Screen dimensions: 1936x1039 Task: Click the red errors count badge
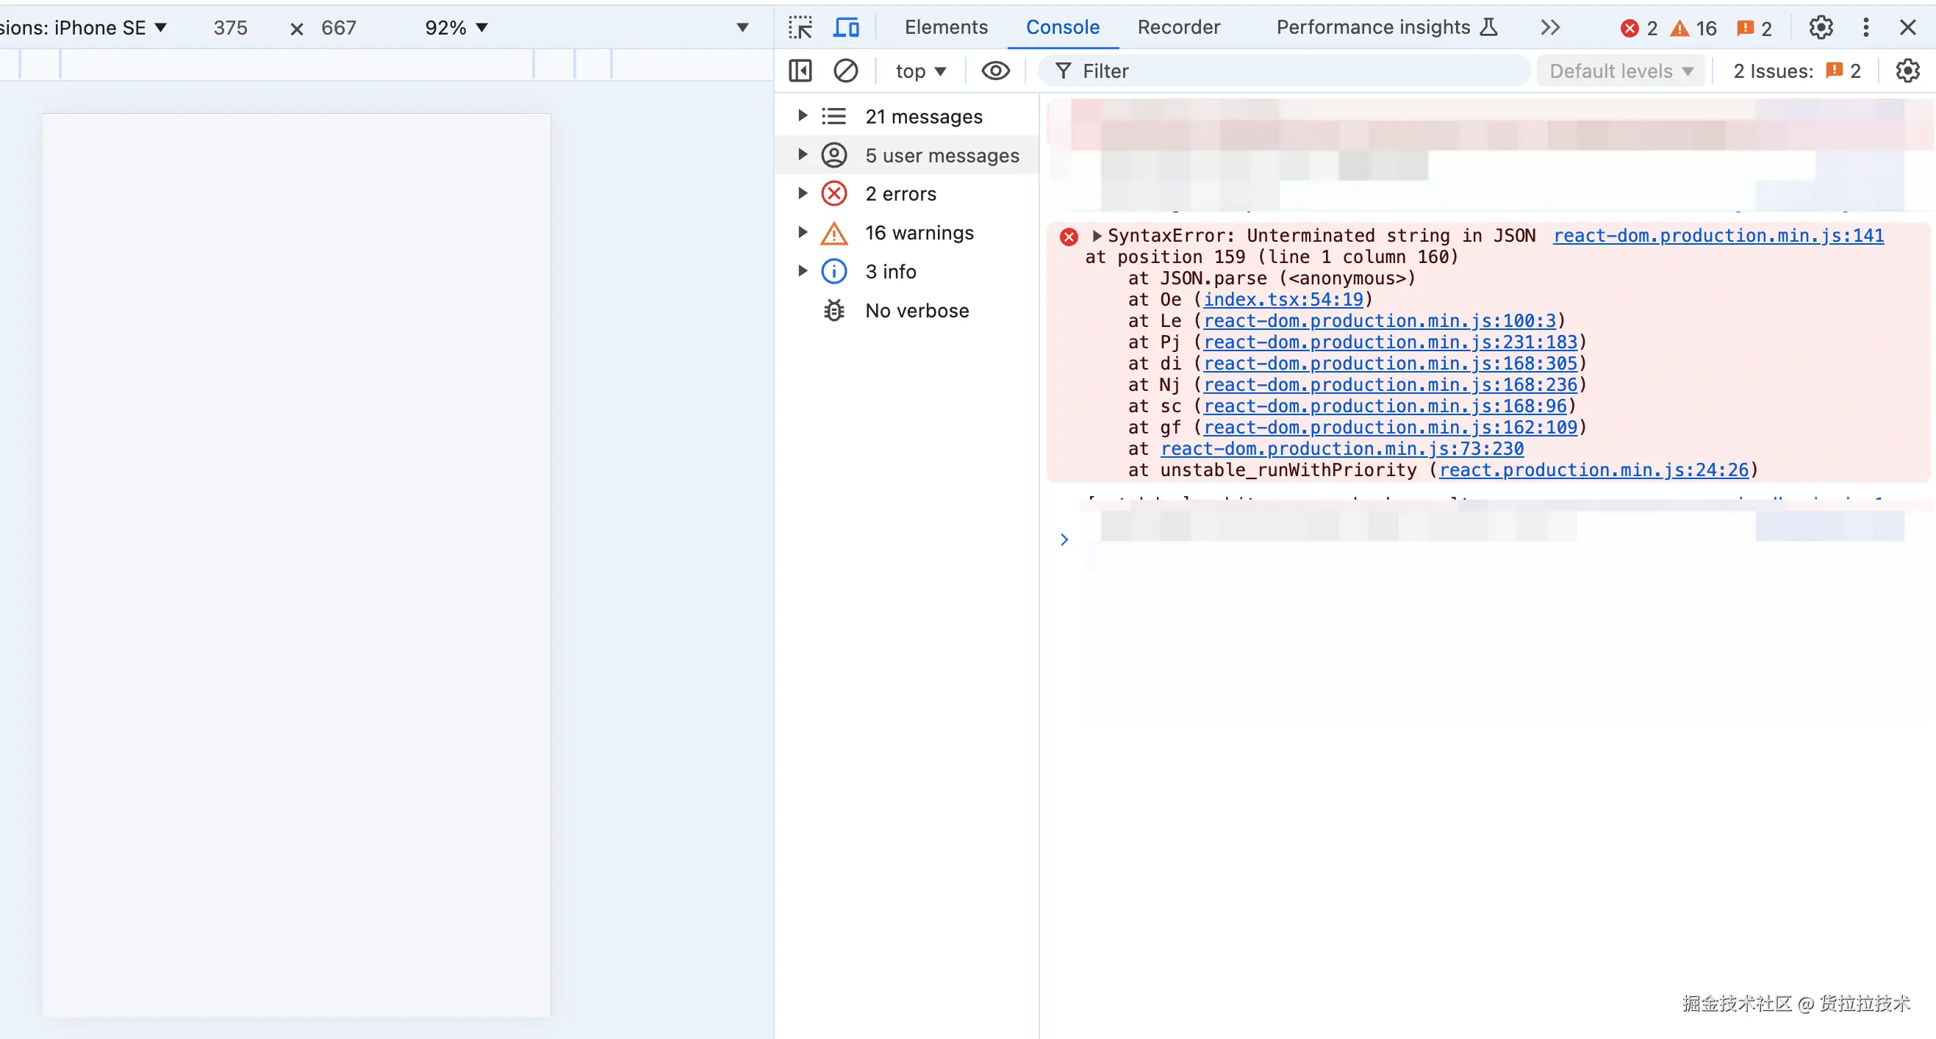point(1638,29)
